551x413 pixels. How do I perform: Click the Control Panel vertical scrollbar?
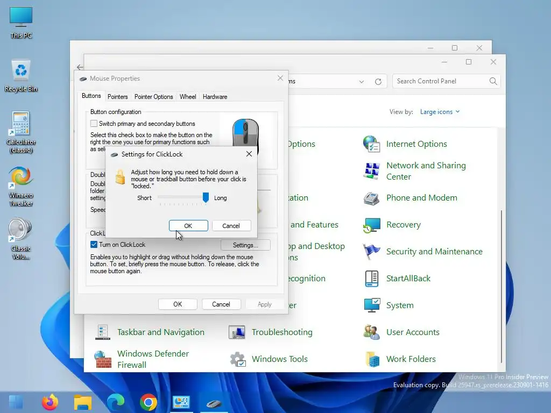click(x=501, y=286)
